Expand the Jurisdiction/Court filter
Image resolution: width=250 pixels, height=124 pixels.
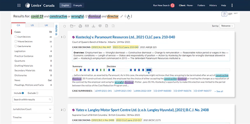pos(32,109)
